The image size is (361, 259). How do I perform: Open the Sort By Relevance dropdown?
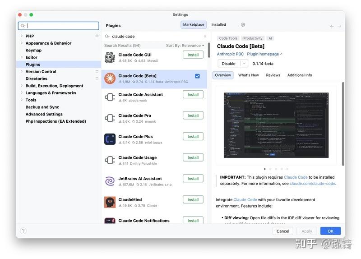pyautogui.click(x=185, y=46)
